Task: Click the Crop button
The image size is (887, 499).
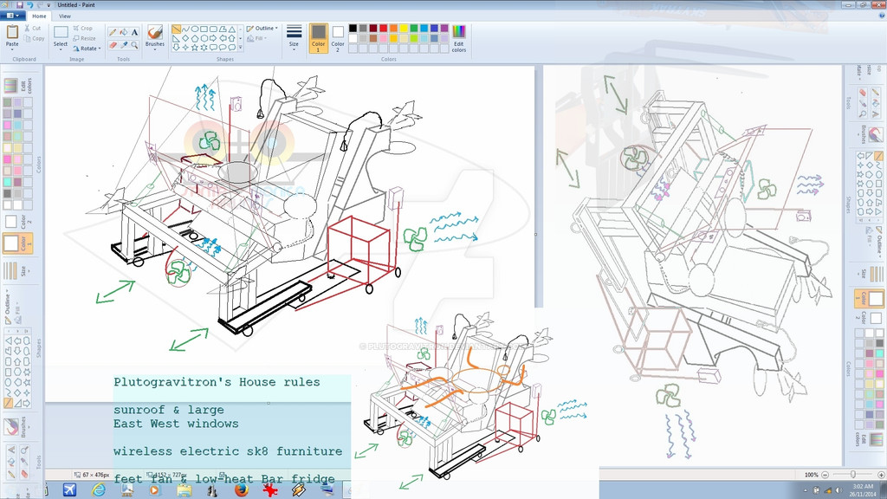Action: 82,29
